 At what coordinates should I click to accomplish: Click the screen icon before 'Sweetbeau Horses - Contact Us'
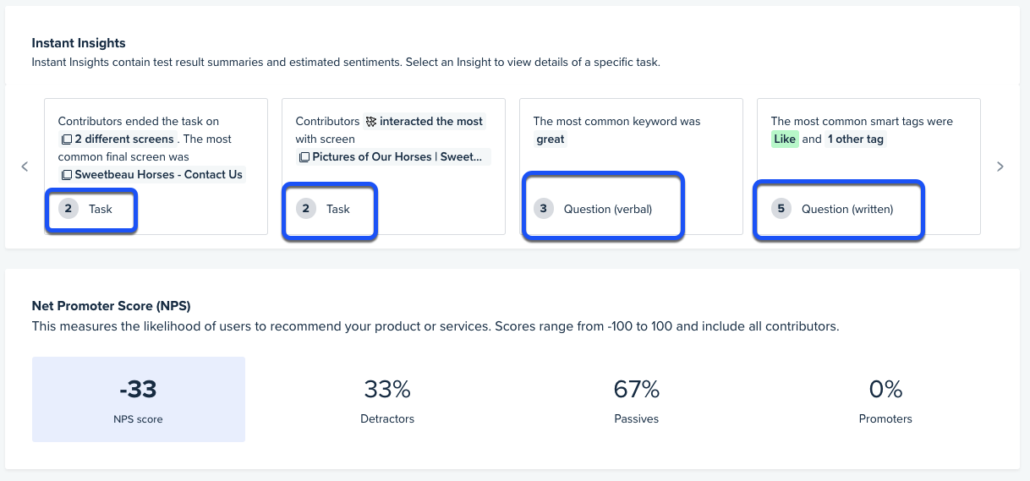[66, 175]
